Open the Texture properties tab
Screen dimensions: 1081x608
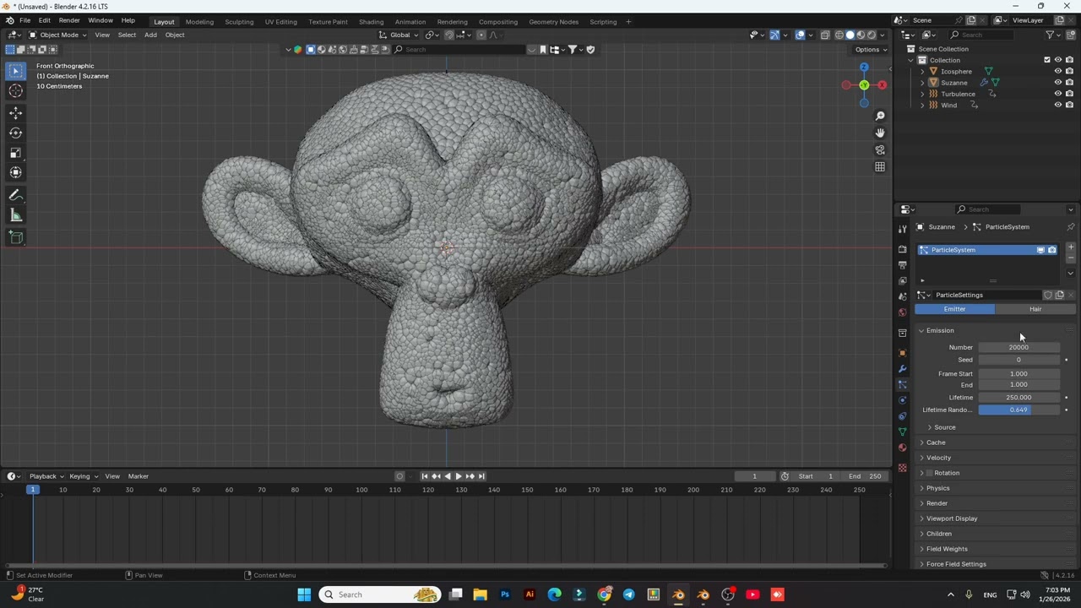pyautogui.click(x=902, y=468)
